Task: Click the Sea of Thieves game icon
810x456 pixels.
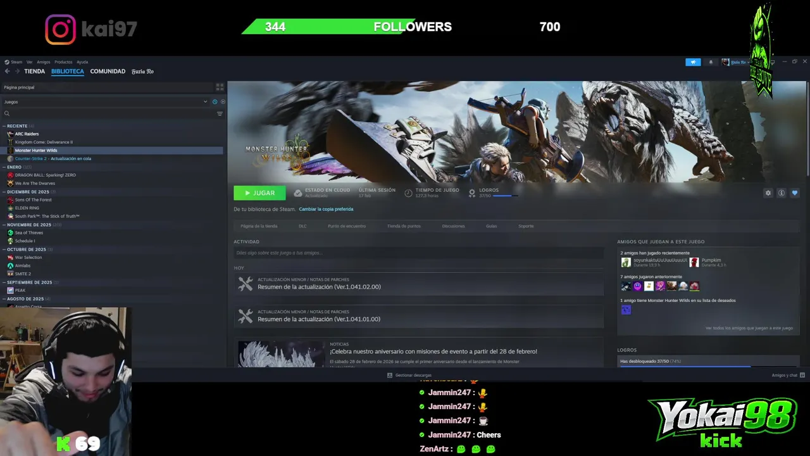Action: (10, 233)
